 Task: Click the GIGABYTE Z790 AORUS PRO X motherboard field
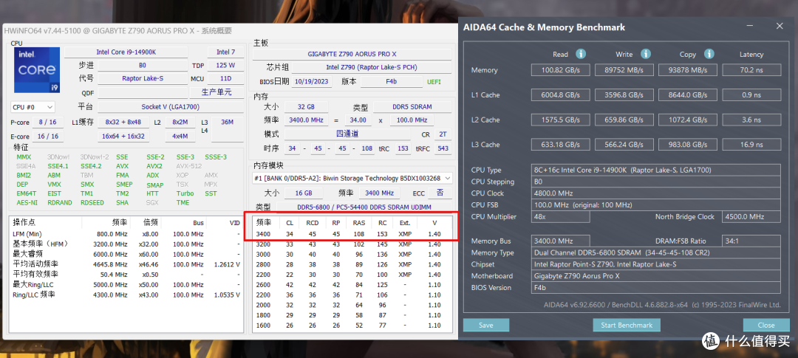tap(352, 54)
